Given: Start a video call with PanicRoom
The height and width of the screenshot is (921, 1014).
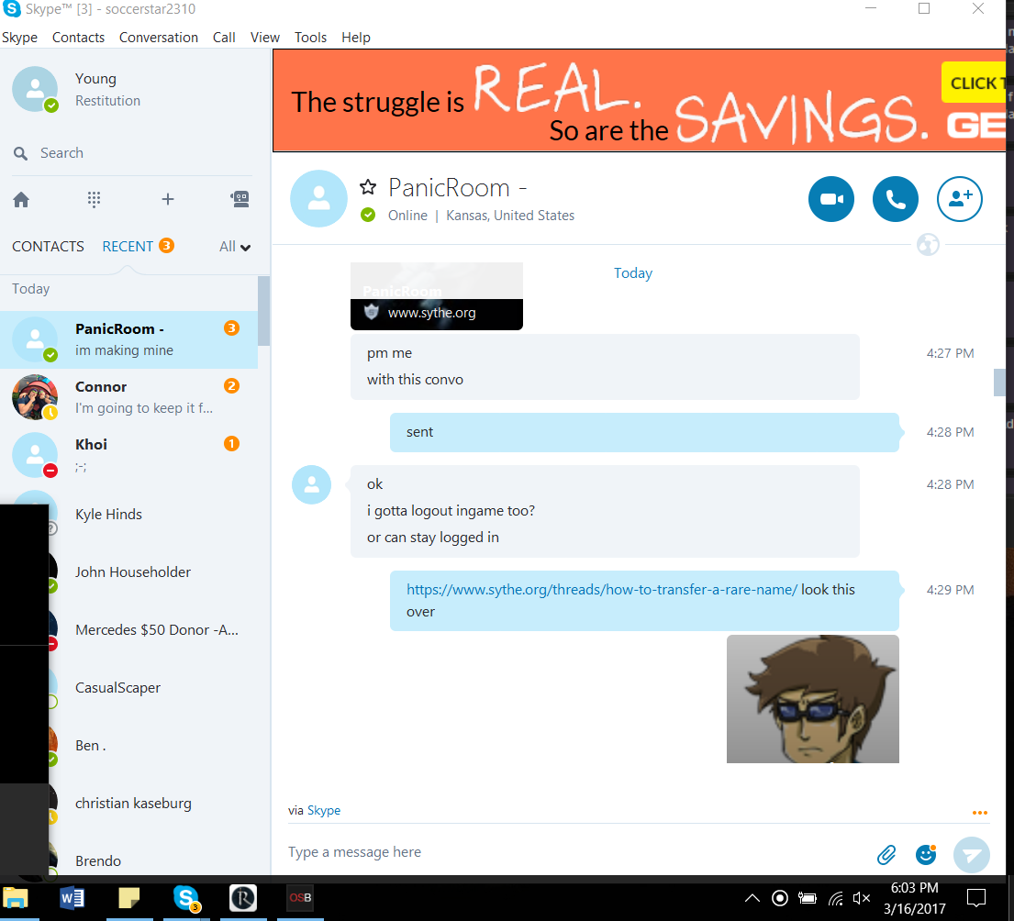Looking at the screenshot, I should [x=831, y=199].
